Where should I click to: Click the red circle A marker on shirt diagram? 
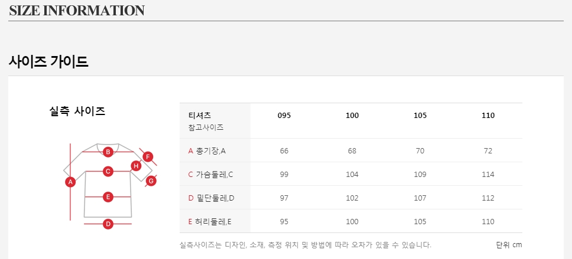click(70, 182)
